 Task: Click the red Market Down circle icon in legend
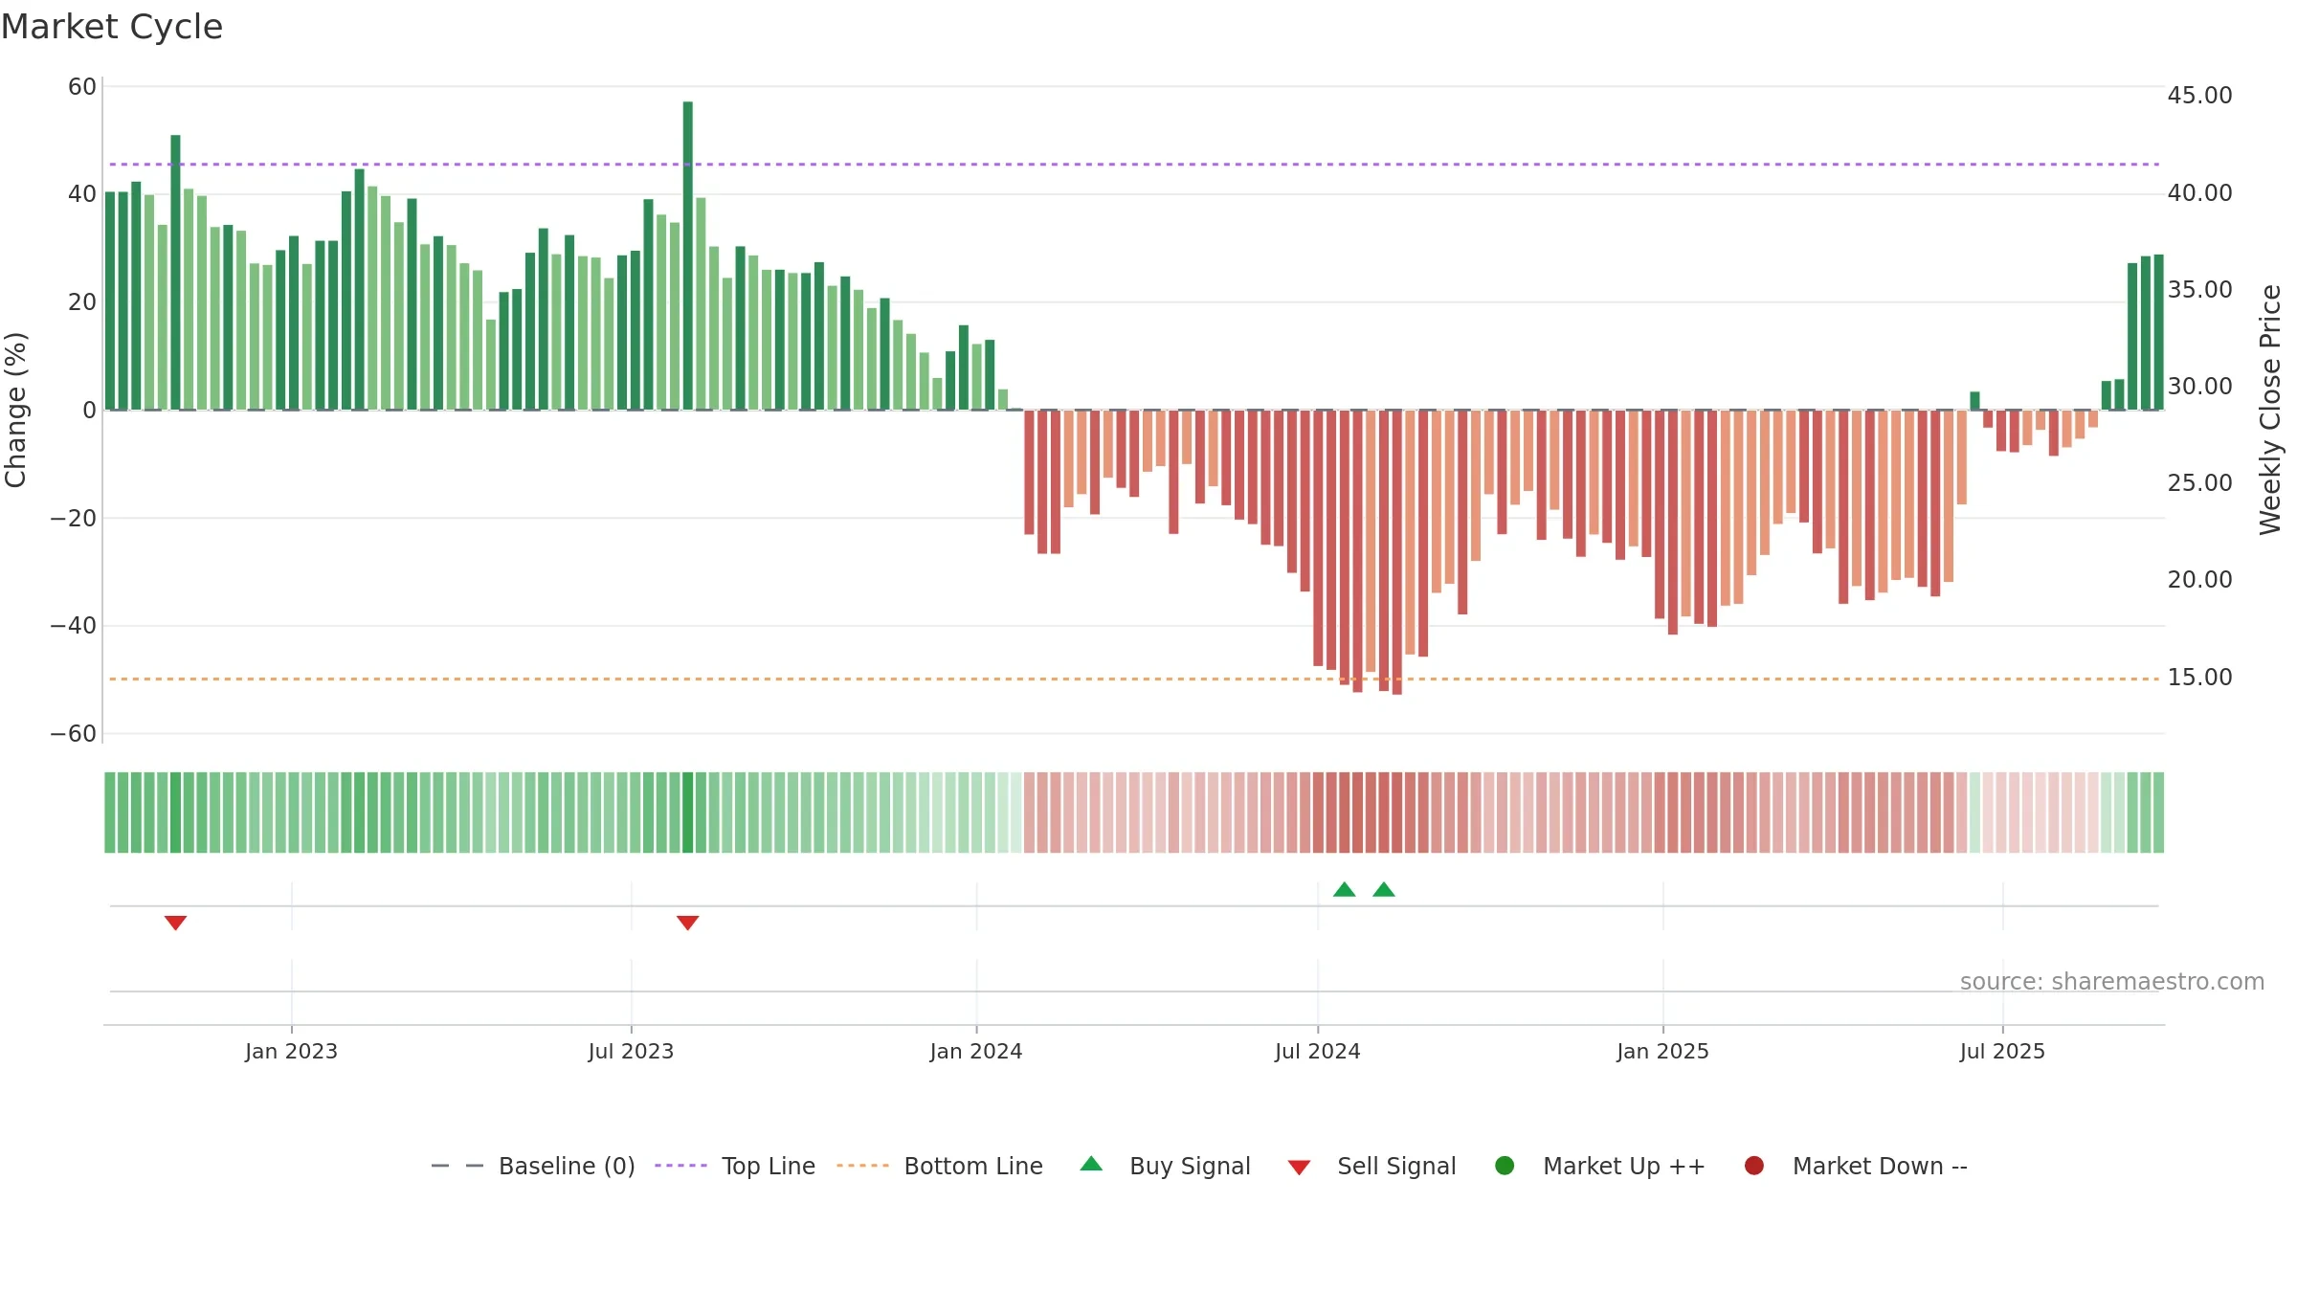pos(1754,1166)
